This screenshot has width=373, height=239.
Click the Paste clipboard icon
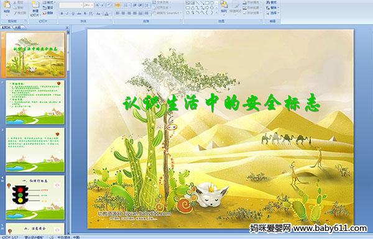pyautogui.click(x=7, y=5)
